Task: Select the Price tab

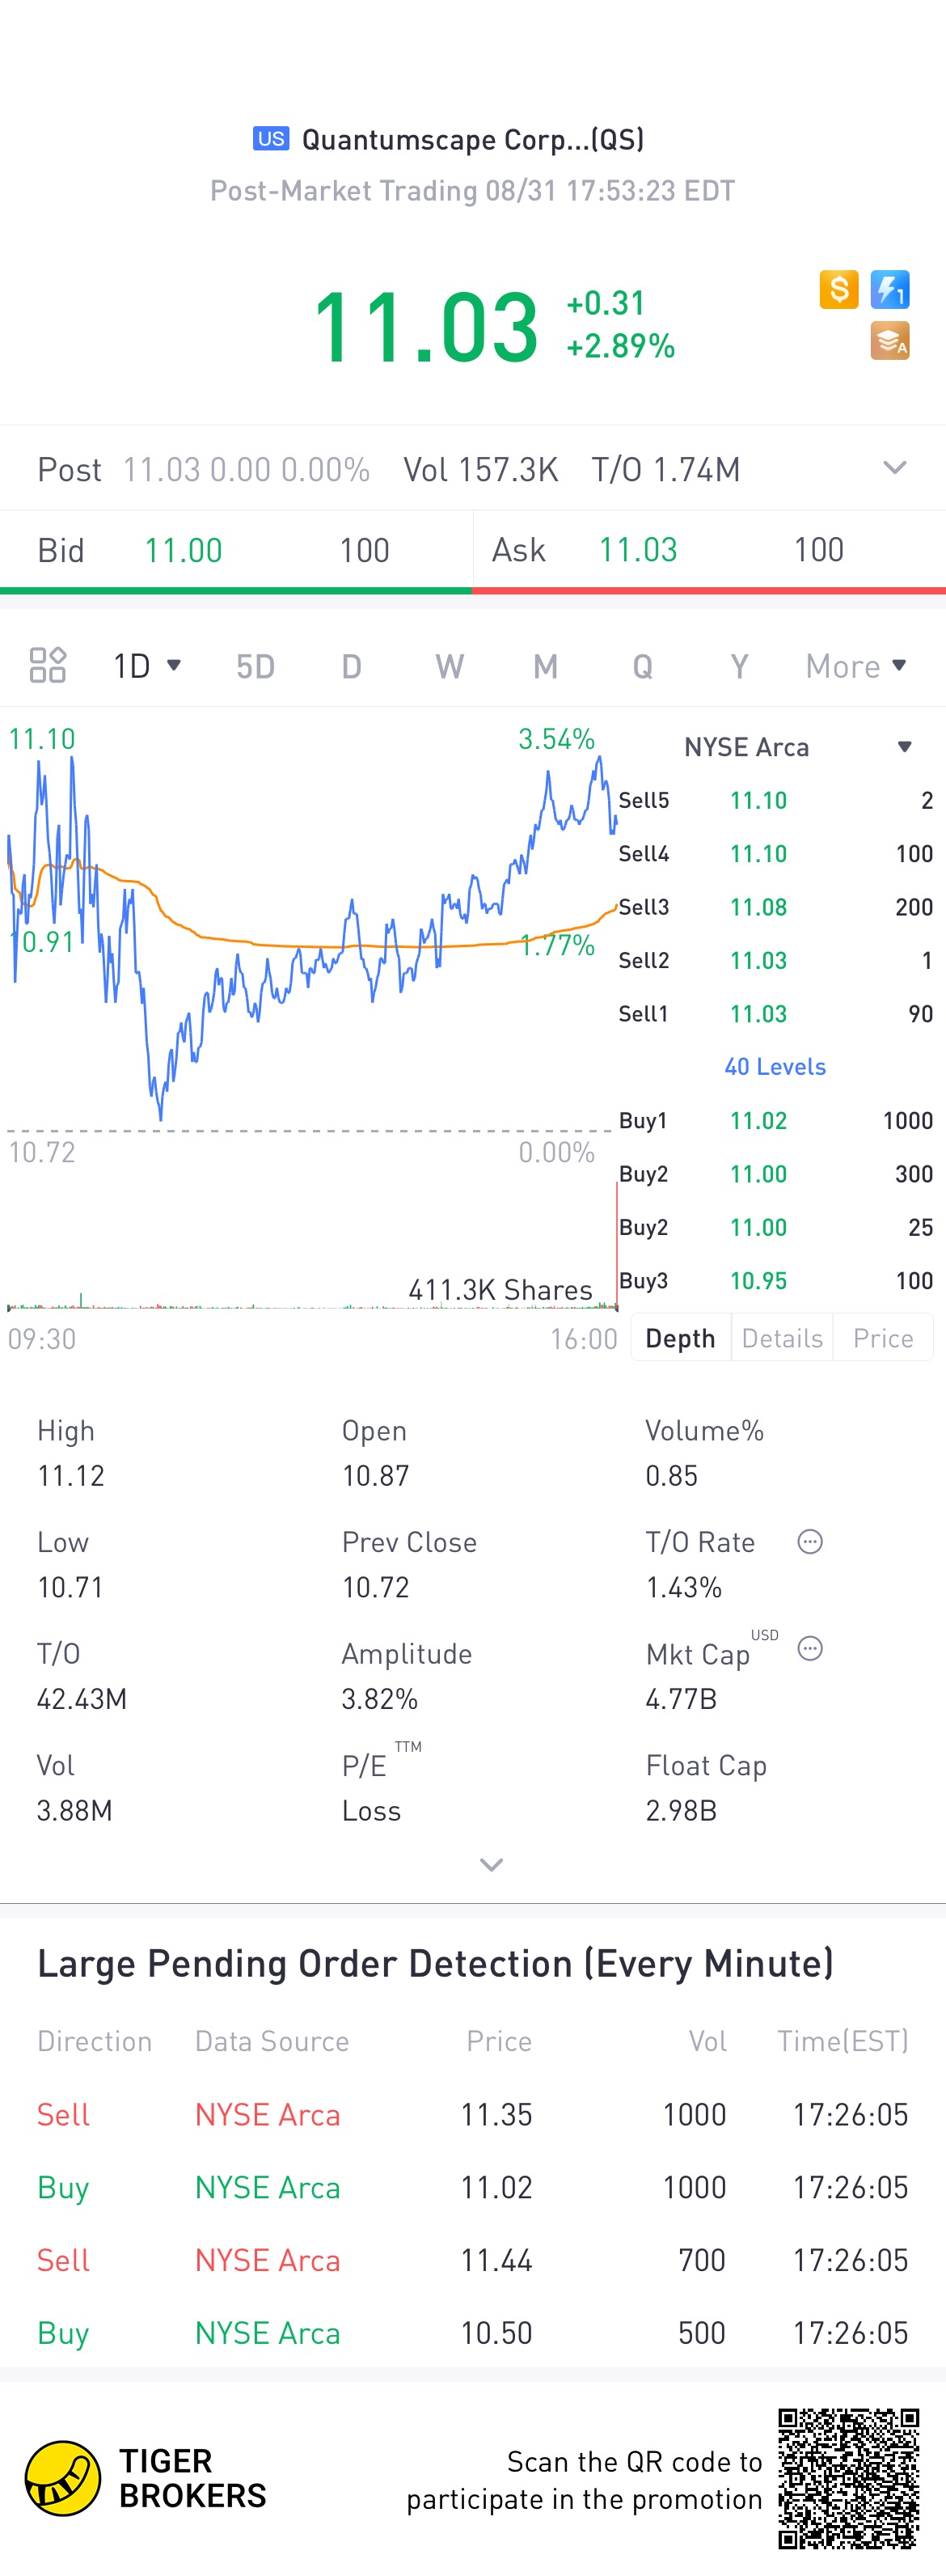Action: click(x=883, y=1338)
